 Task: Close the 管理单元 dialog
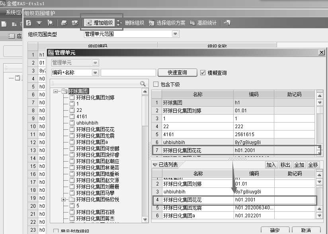coord(322,53)
